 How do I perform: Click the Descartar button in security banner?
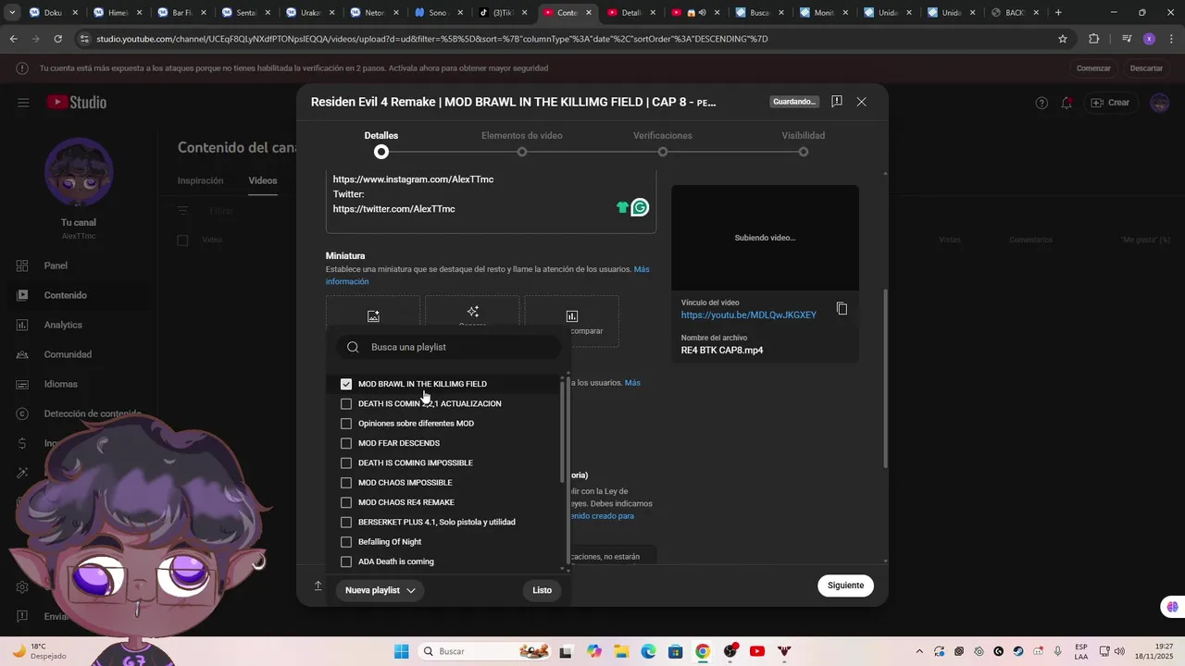[x=1146, y=68]
